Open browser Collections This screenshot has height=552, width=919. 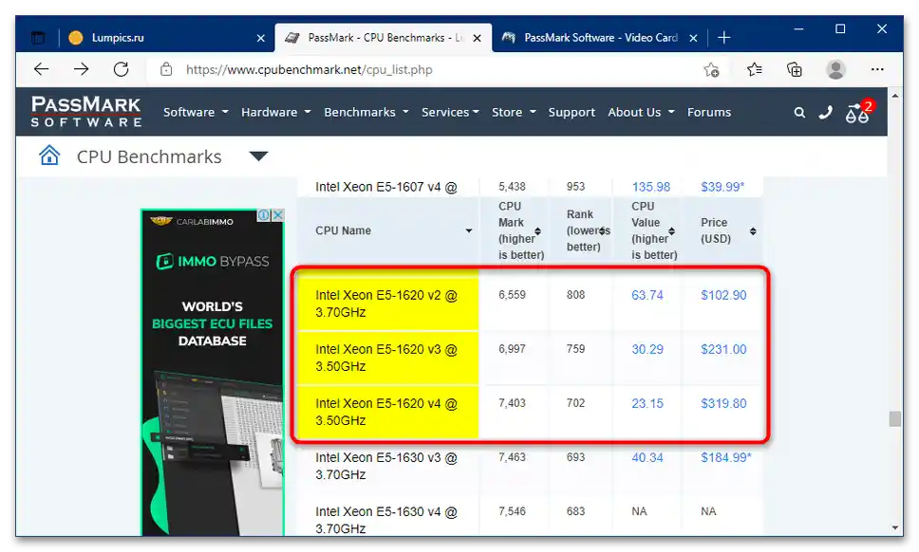click(795, 69)
